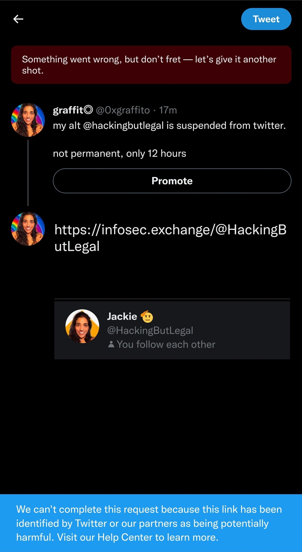This screenshot has height=552, width=302.
Task: Tap the saluting emoji next to Jackie
Action: (147, 316)
